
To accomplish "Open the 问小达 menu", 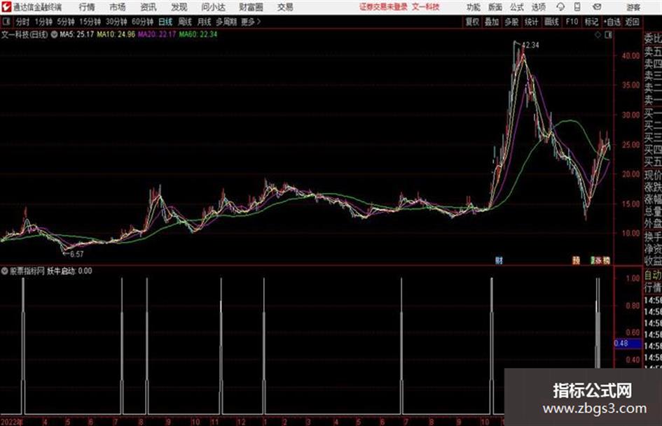I will coord(213,7).
